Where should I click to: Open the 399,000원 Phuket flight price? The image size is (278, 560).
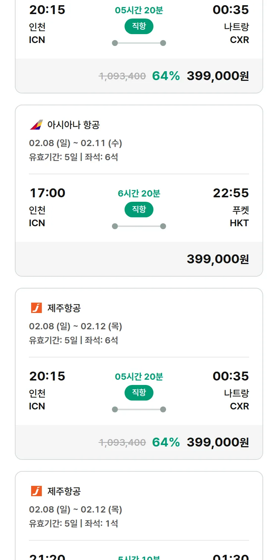coord(218,259)
